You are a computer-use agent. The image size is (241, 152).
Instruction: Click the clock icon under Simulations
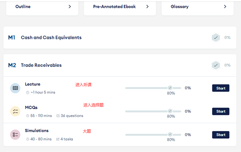click(x=27, y=139)
